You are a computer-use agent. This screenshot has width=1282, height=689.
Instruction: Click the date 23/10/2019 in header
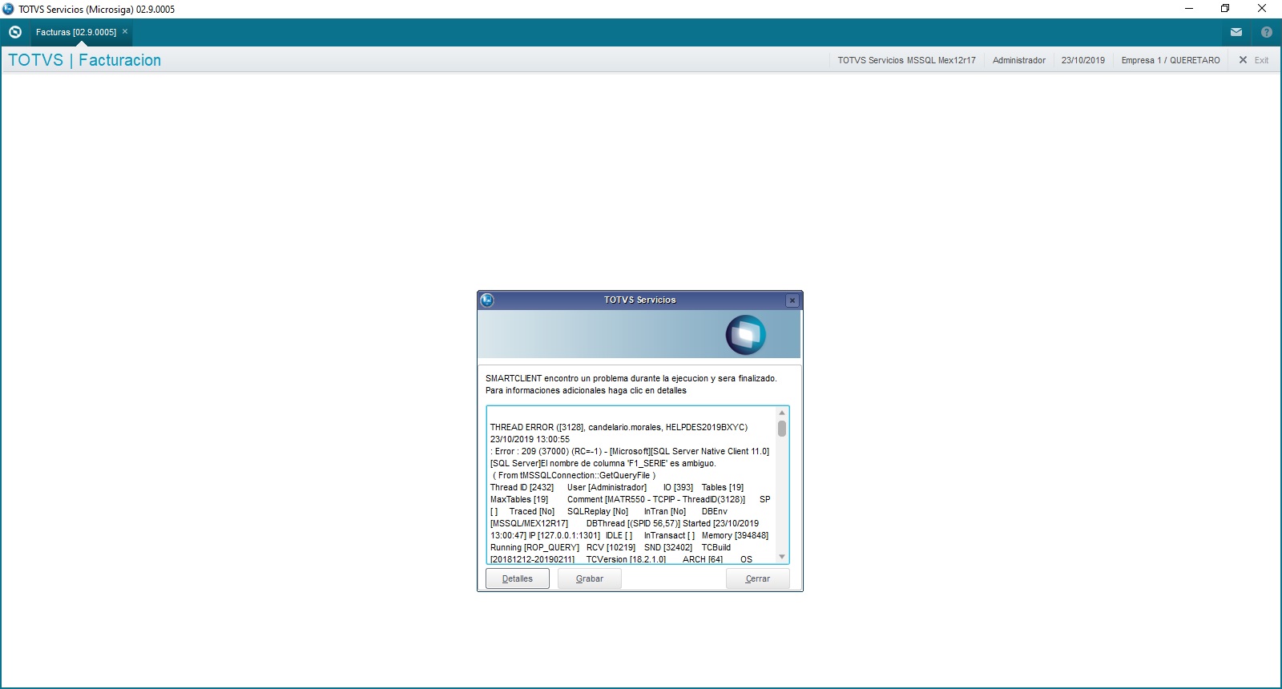tap(1083, 60)
